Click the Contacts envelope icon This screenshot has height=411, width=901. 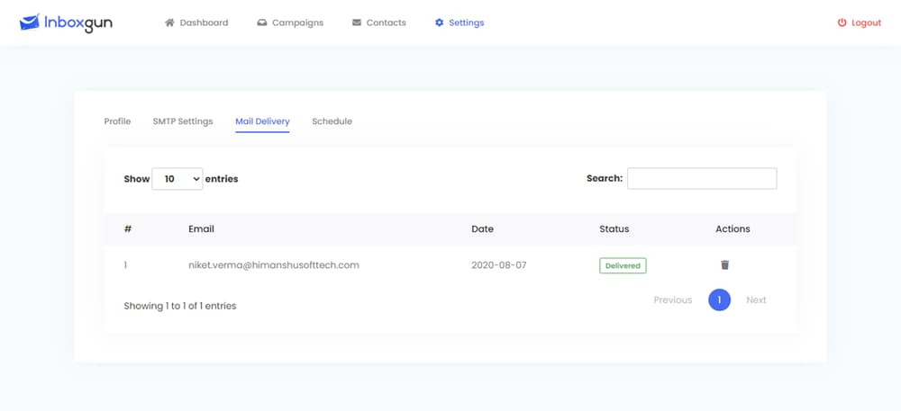click(x=357, y=22)
